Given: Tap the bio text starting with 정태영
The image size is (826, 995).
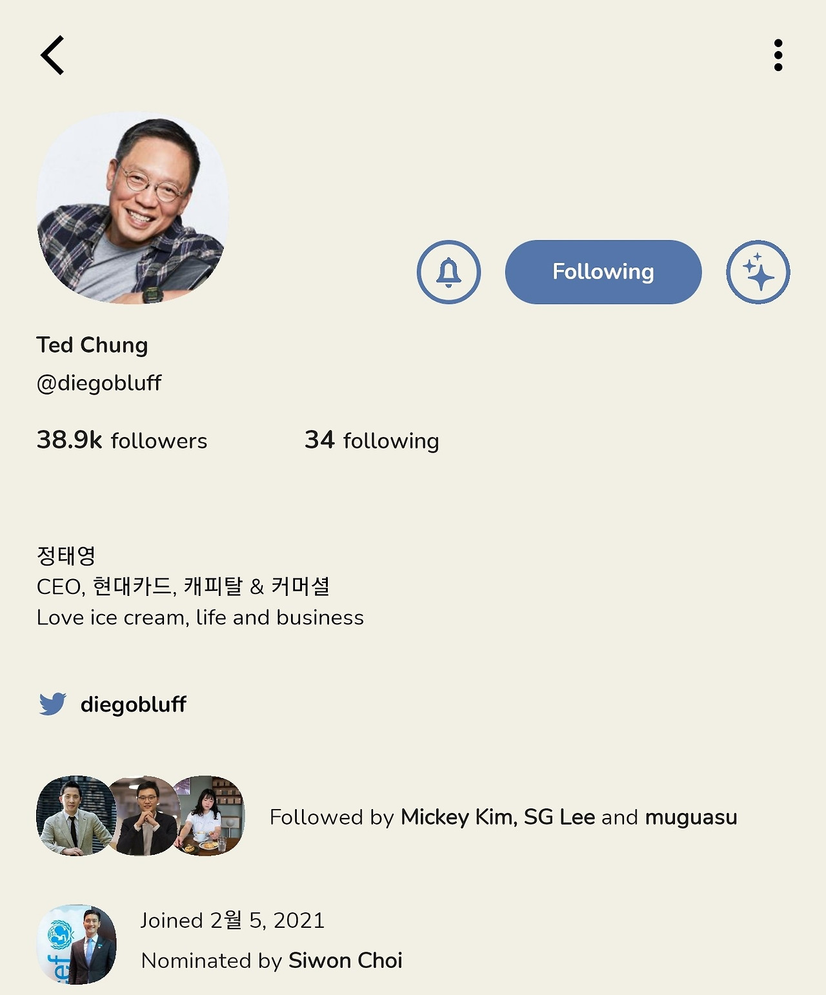Looking at the screenshot, I should pos(200,586).
